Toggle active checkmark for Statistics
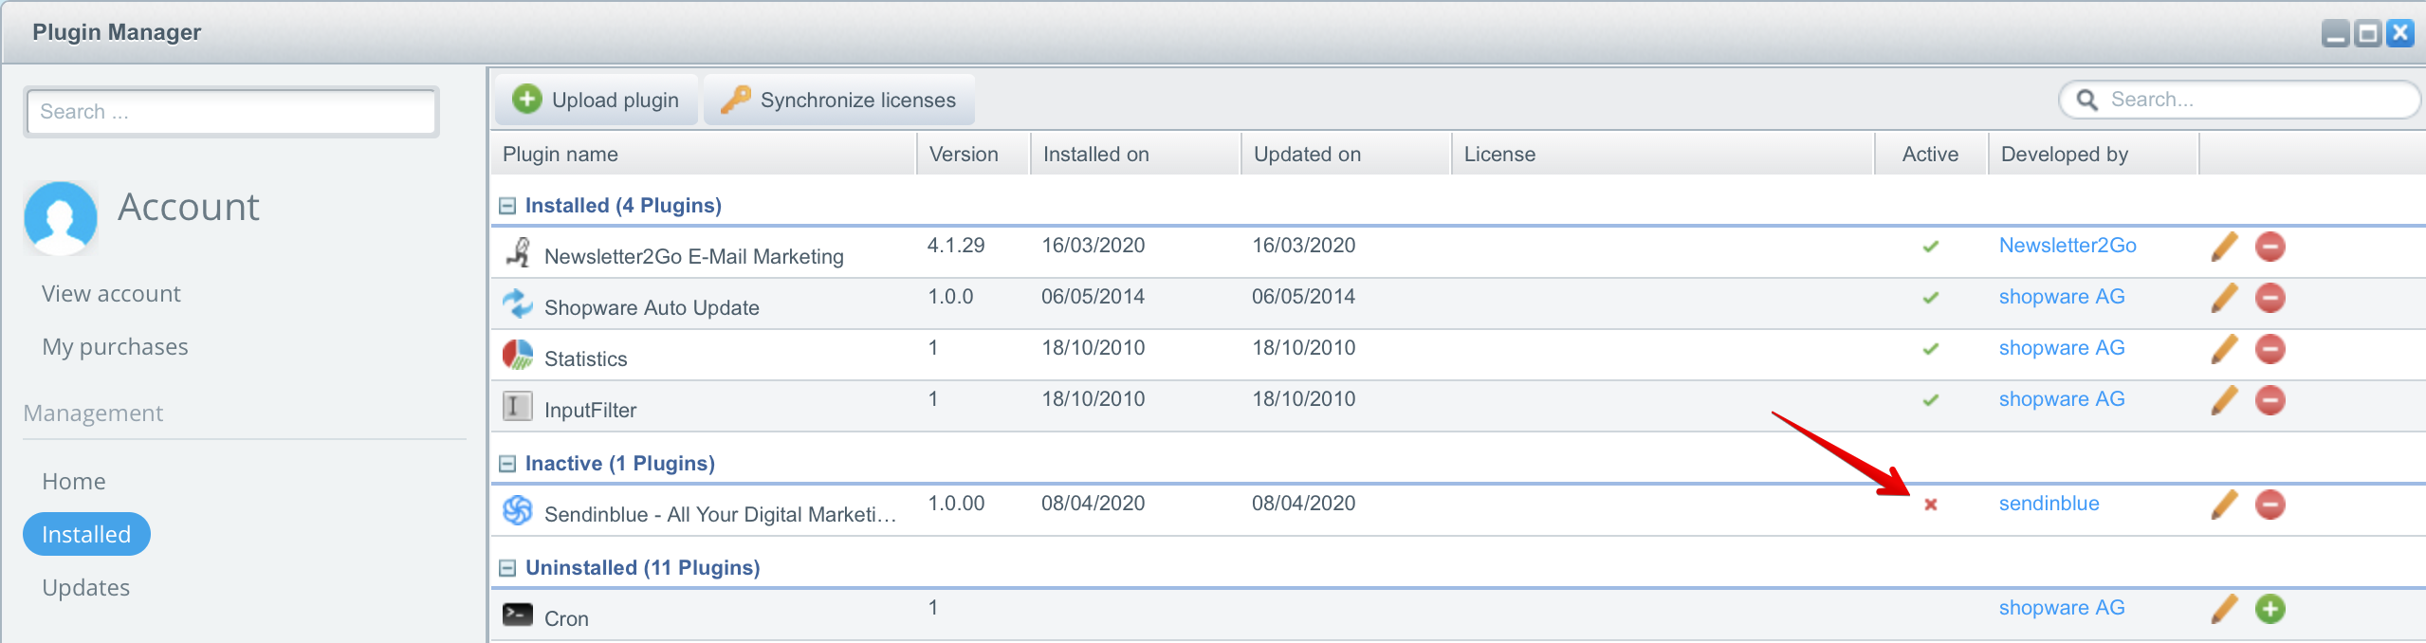The width and height of the screenshot is (2426, 643). [1930, 349]
